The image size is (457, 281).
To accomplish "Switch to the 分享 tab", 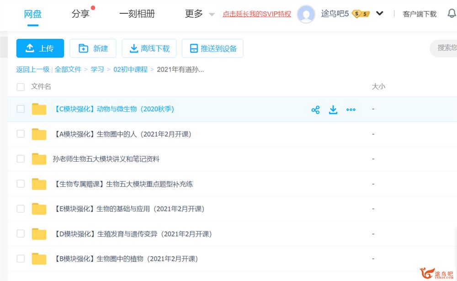I will click(x=80, y=14).
